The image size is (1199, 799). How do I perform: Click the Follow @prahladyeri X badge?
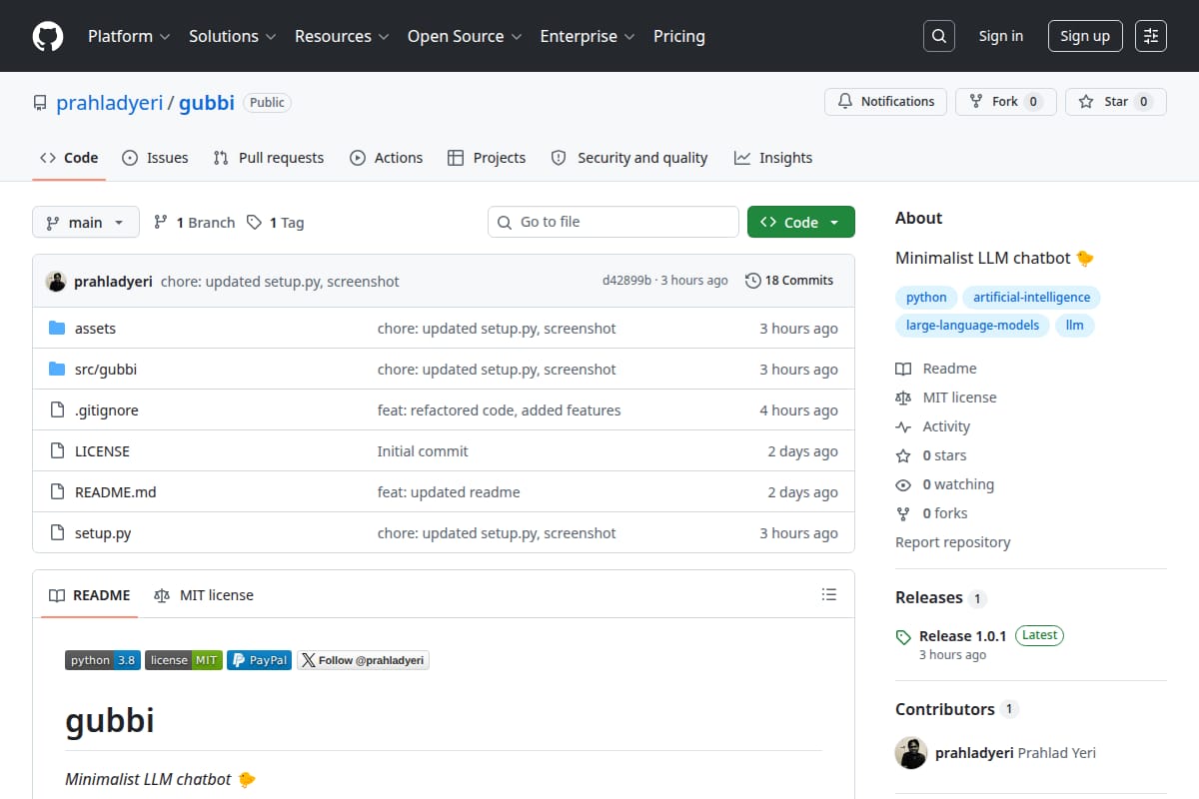[x=363, y=660]
